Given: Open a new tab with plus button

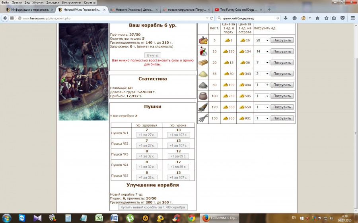Looking at the screenshot, I should point(269,10).
